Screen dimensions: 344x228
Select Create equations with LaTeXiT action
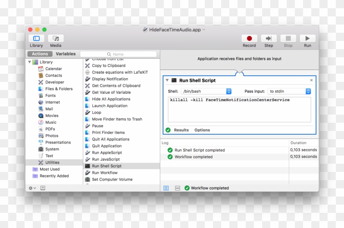[x=122, y=72]
